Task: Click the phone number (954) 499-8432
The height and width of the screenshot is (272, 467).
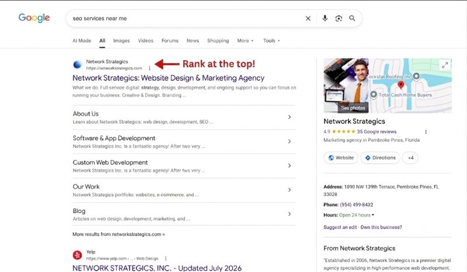Action: point(357,205)
